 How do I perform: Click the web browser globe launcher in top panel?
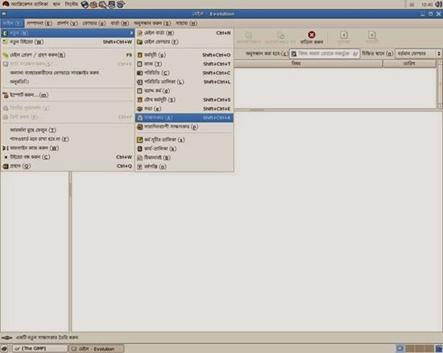[x=85, y=4]
